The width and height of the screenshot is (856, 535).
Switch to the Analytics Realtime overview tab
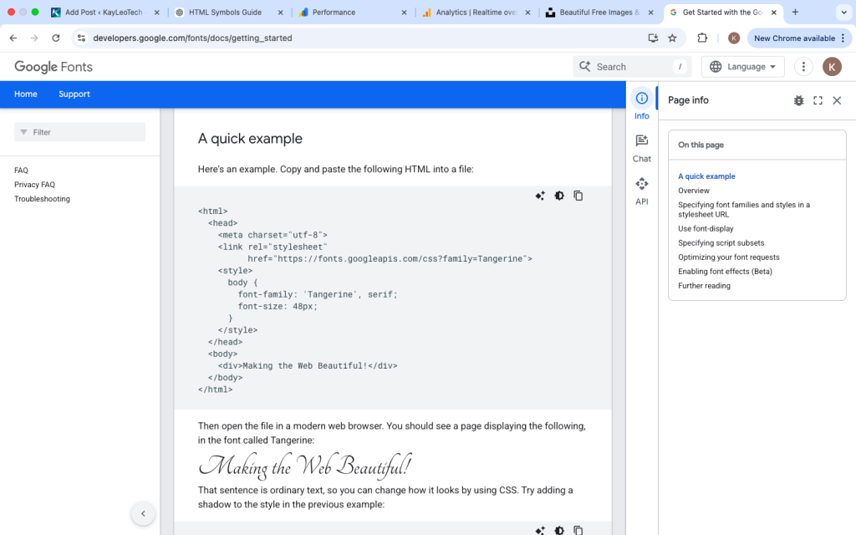[475, 12]
